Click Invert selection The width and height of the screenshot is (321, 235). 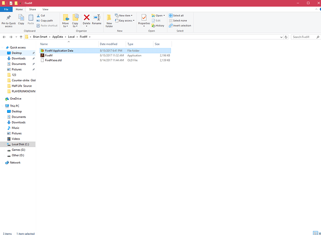tap(180, 25)
